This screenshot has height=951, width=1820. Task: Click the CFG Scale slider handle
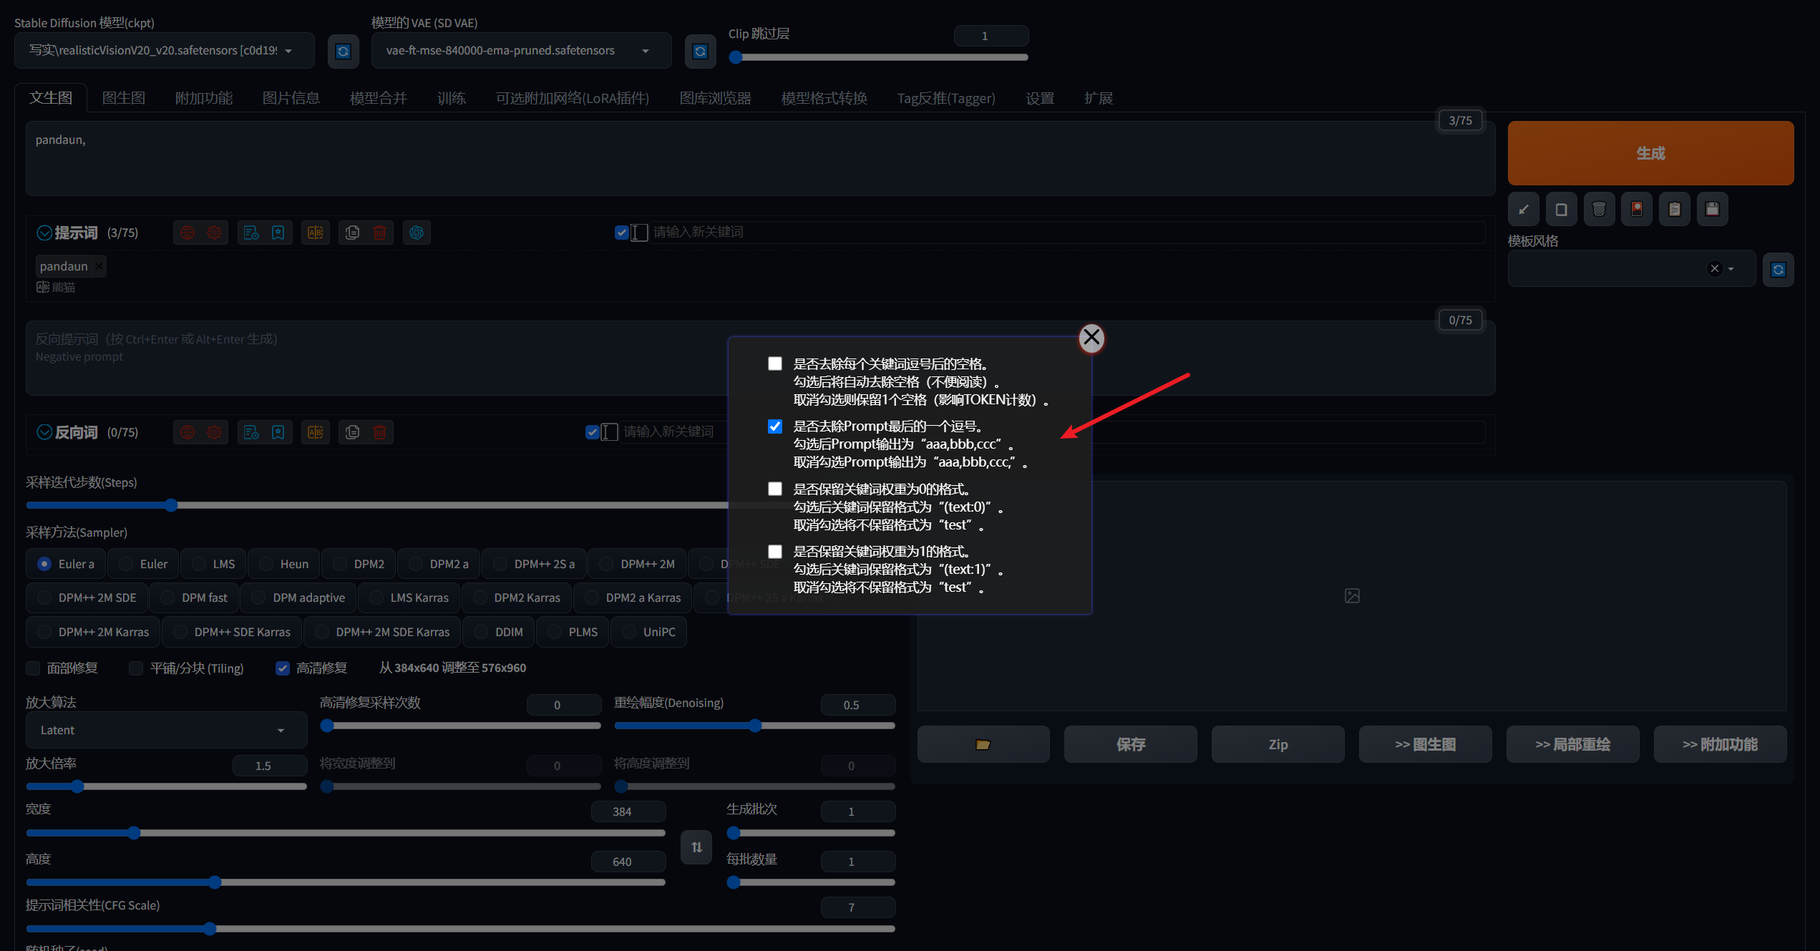210,929
